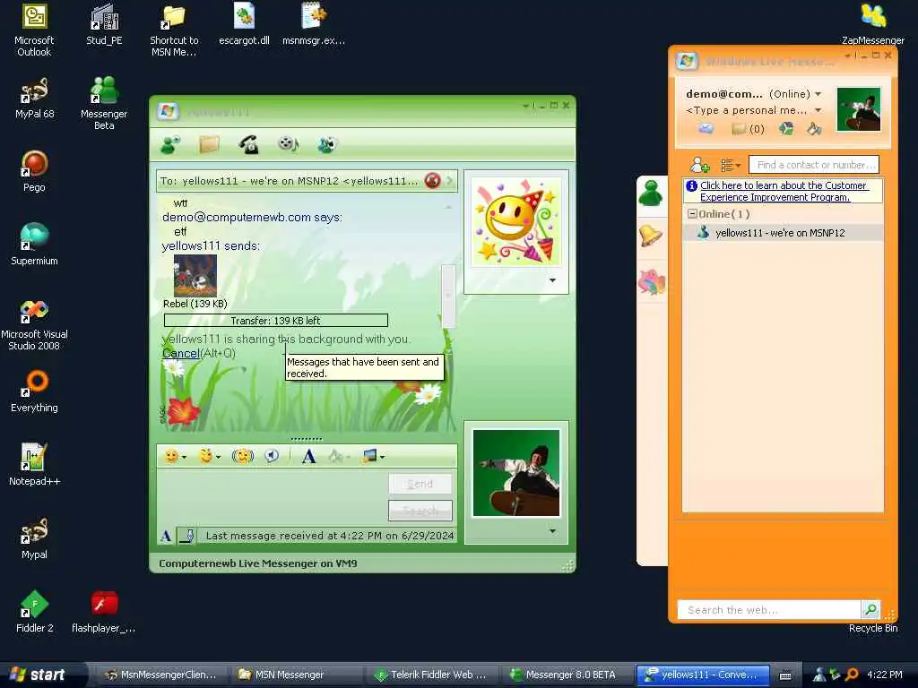Select the escargot.dll file icon
This screenshot has height=688, width=918.
pyautogui.click(x=244, y=23)
